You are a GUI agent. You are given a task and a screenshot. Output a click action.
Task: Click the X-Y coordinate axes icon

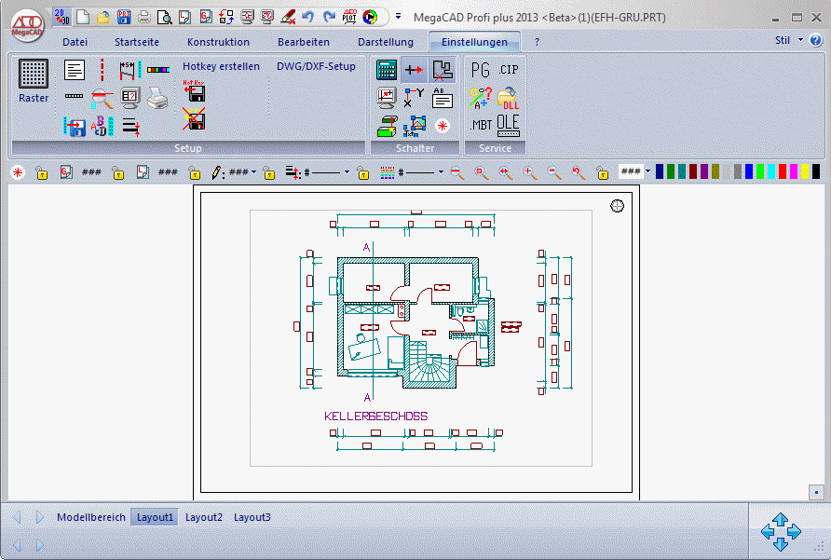tap(414, 98)
